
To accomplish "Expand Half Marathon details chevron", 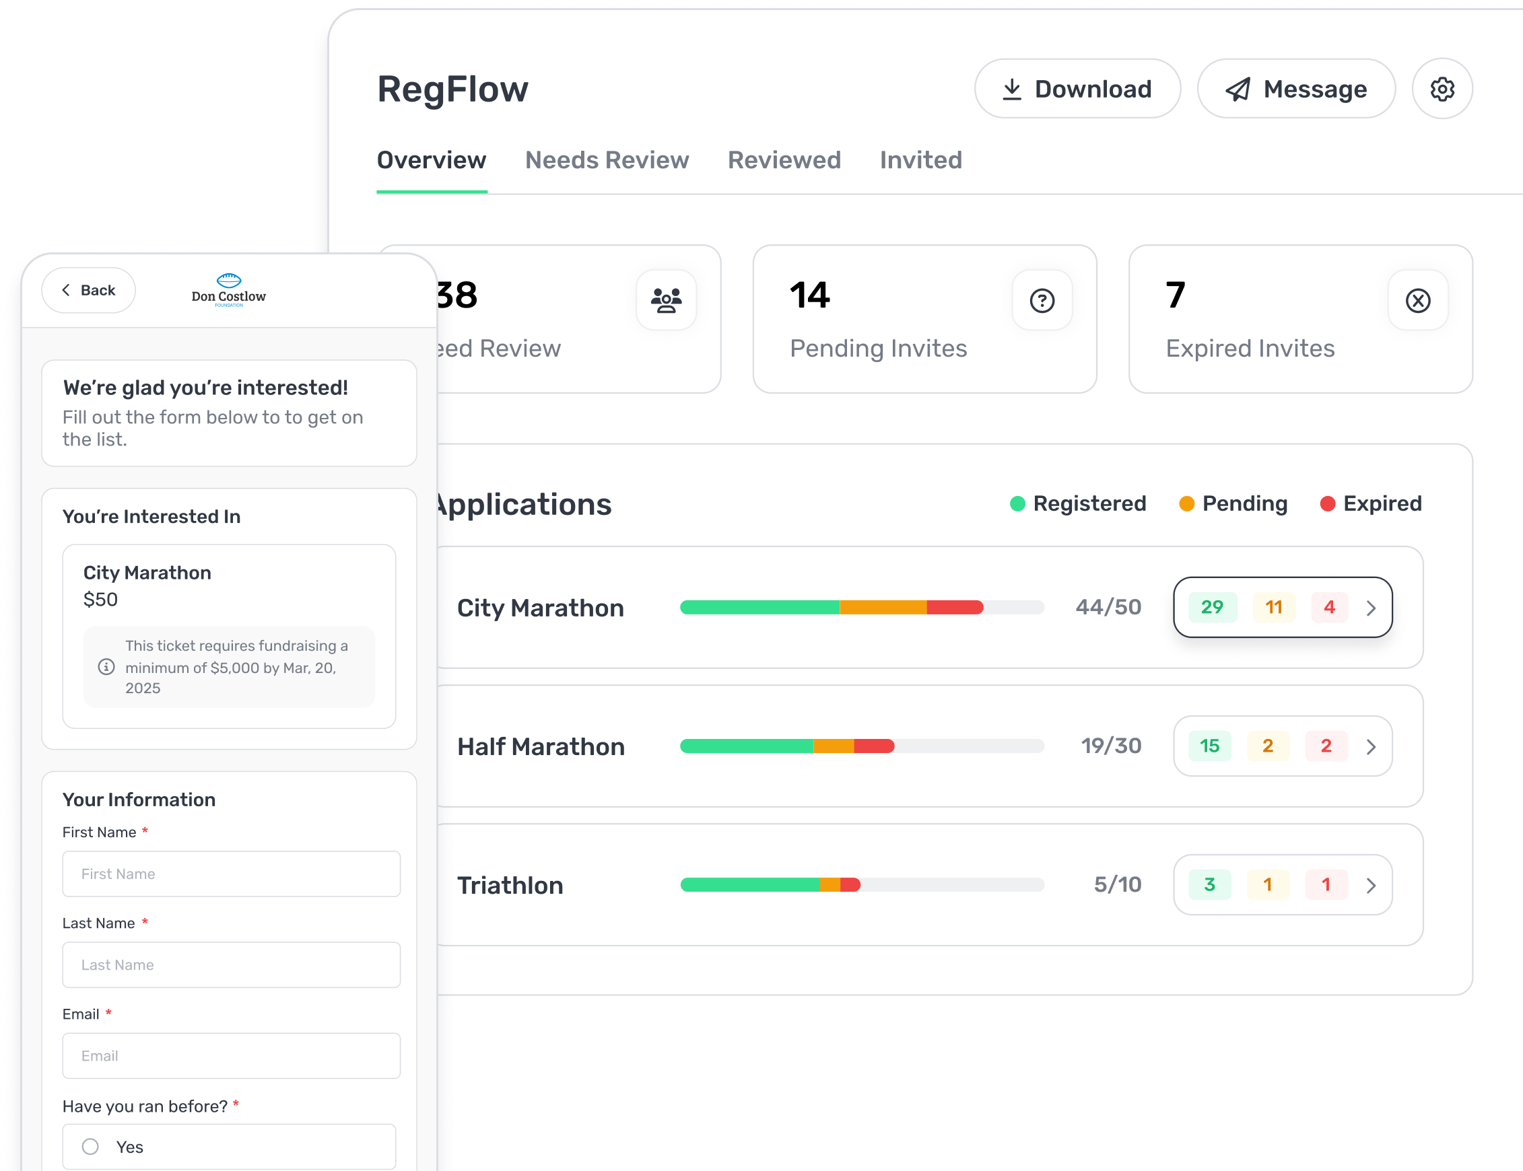I will coord(1370,746).
